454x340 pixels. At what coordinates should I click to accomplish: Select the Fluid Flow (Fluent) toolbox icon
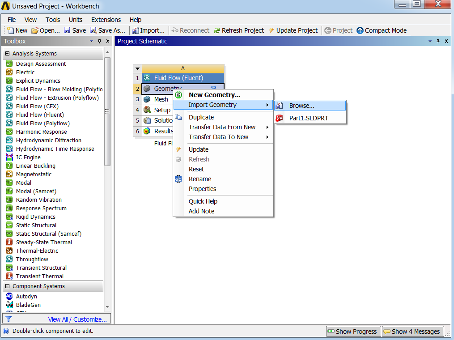[x=9, y=115]
